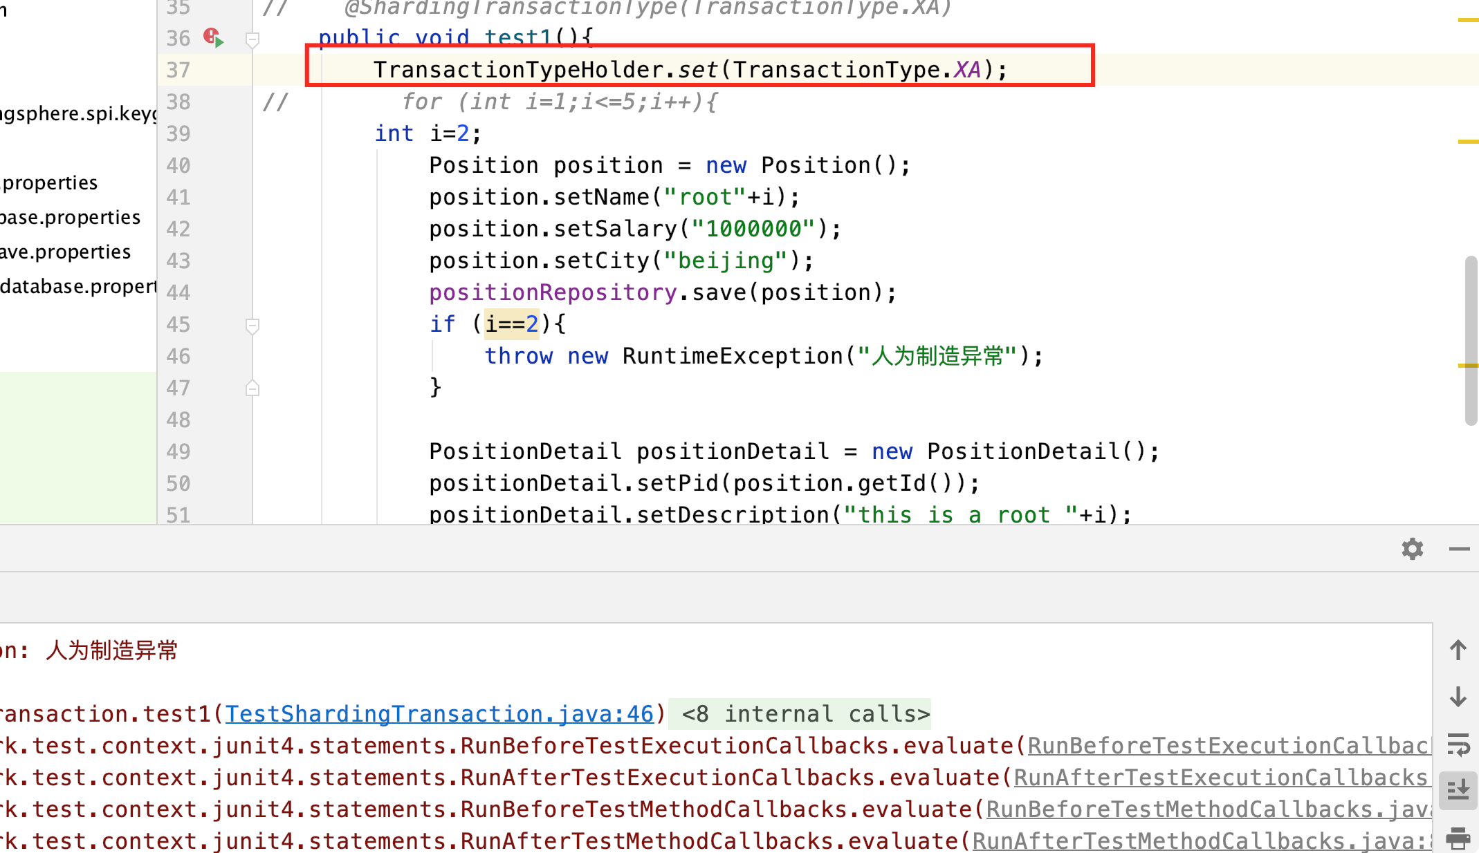Select base.properties file in project tree
This screenshot has width=1479, height=853.
click(x=71, y=217)
